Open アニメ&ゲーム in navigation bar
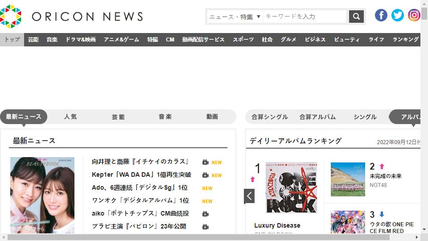The width and height of the screenshot is (428, 241). pyautogui.click(x=121, y=40)
